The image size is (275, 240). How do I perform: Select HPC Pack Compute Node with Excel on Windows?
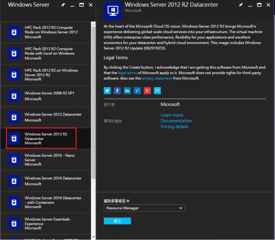point(46,53)
